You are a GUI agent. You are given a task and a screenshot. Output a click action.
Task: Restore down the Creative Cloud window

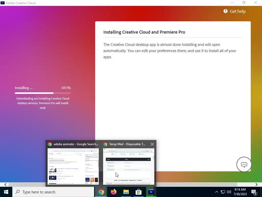[244, 3]
